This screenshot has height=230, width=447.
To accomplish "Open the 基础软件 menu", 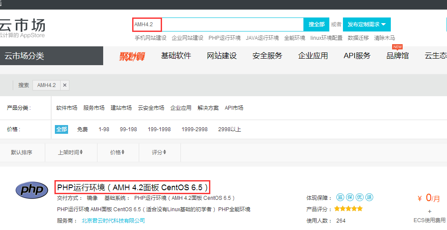I will tap(176, 56).
